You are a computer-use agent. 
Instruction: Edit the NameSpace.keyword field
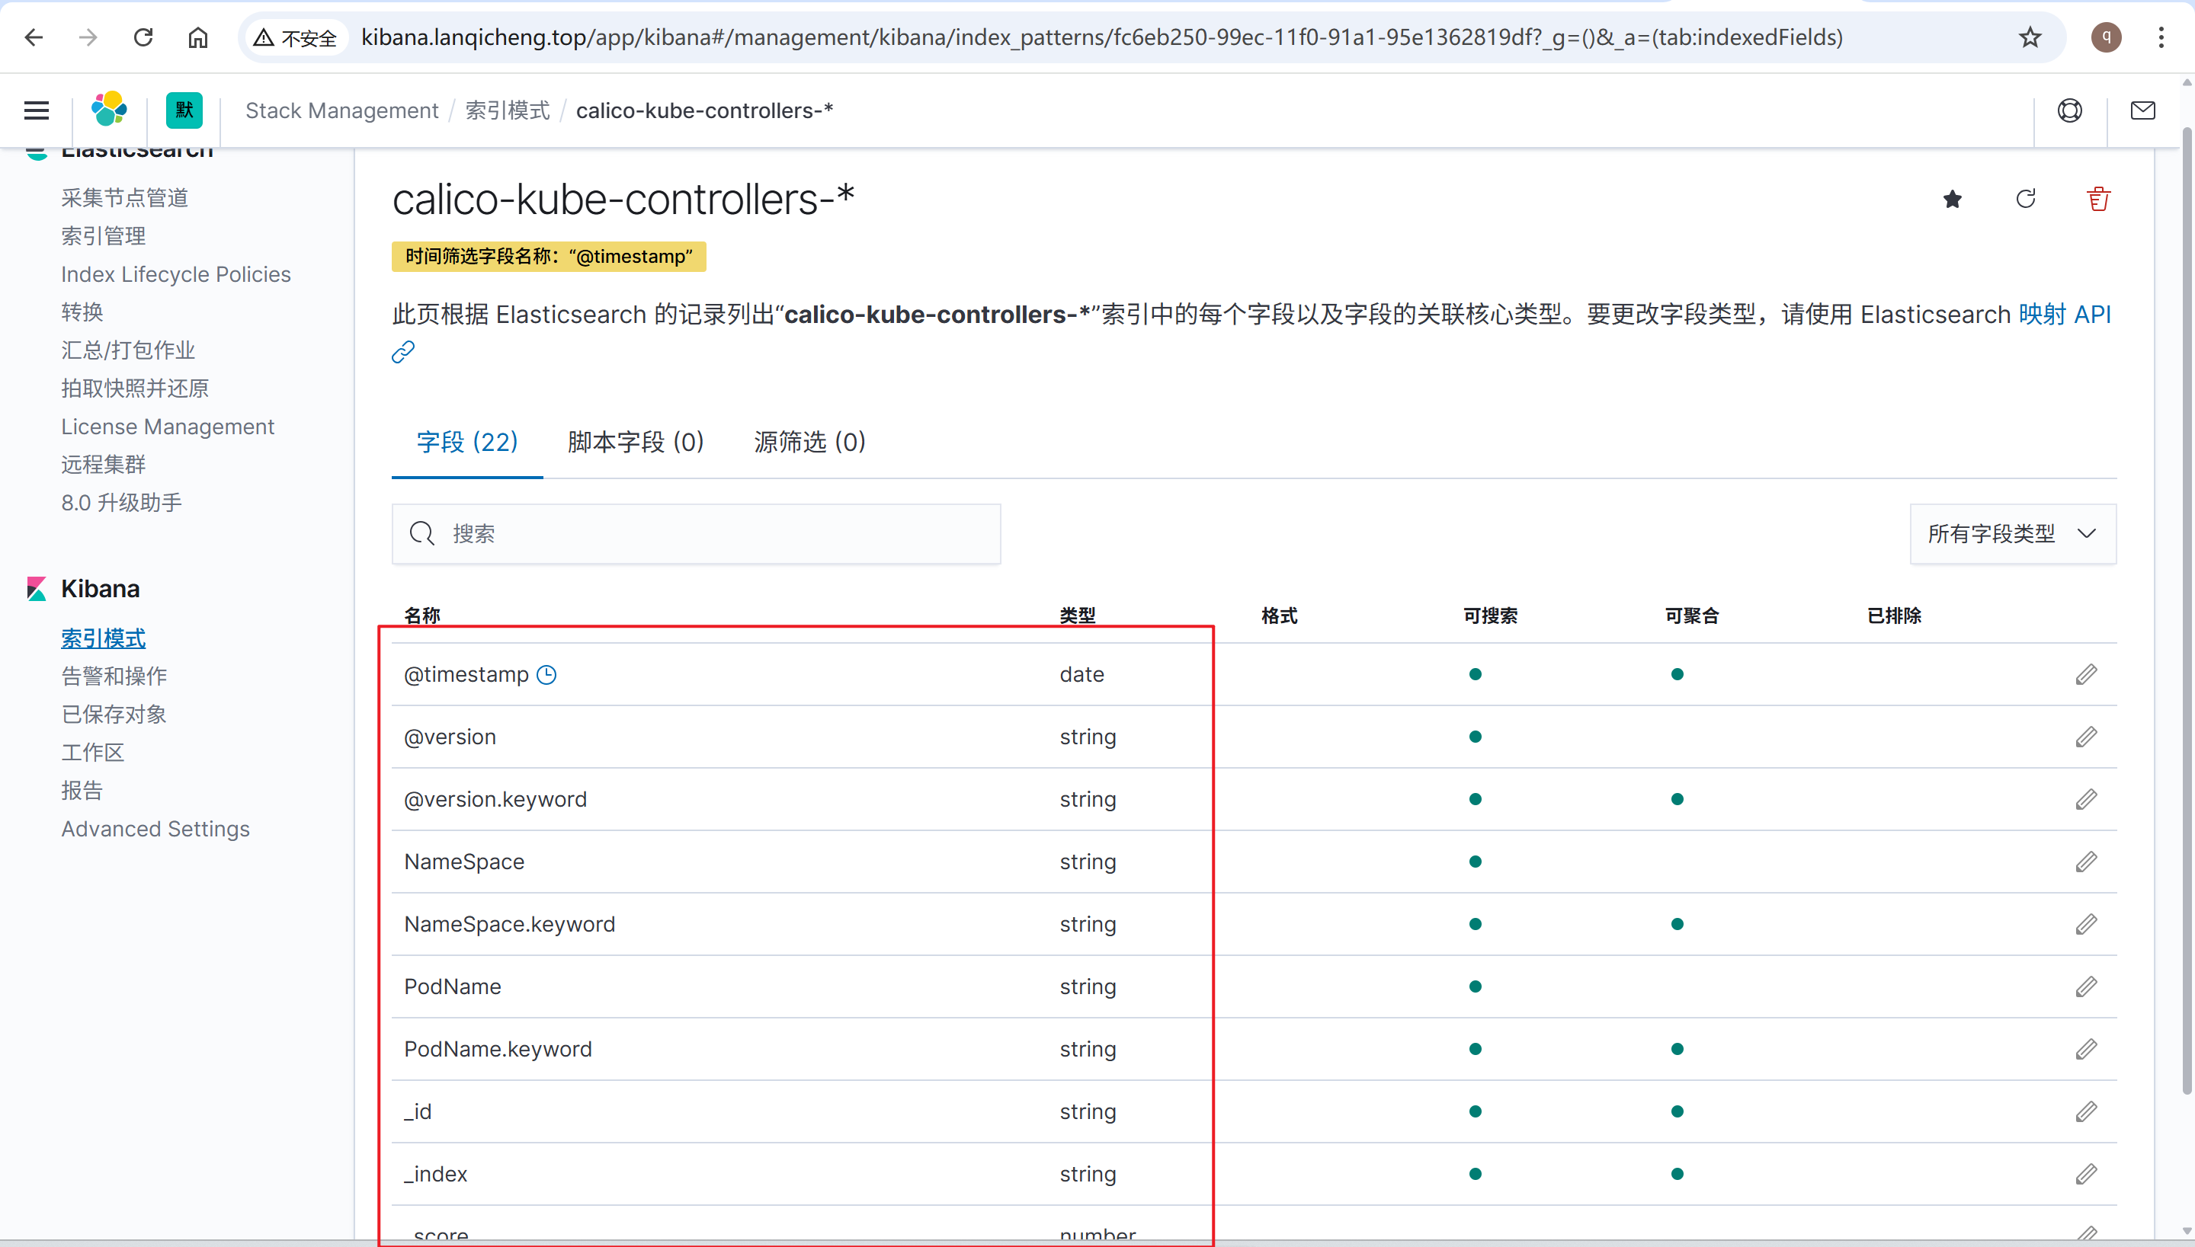click(2086, 925)
